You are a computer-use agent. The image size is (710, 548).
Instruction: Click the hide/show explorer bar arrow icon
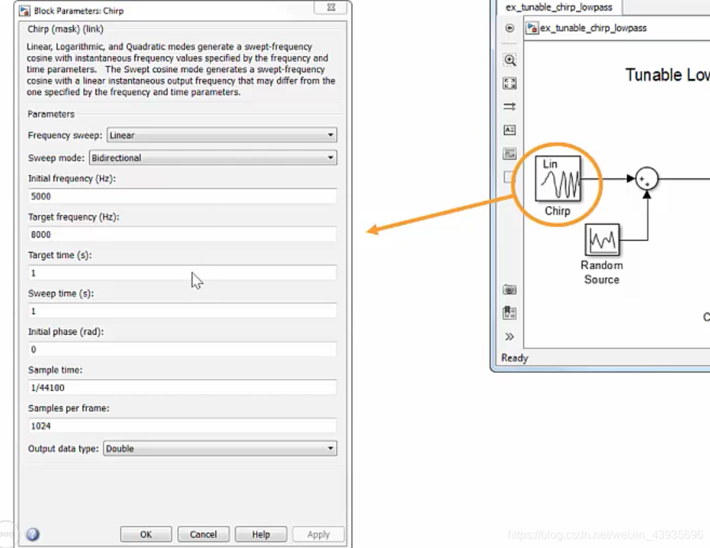coord(510,28)
